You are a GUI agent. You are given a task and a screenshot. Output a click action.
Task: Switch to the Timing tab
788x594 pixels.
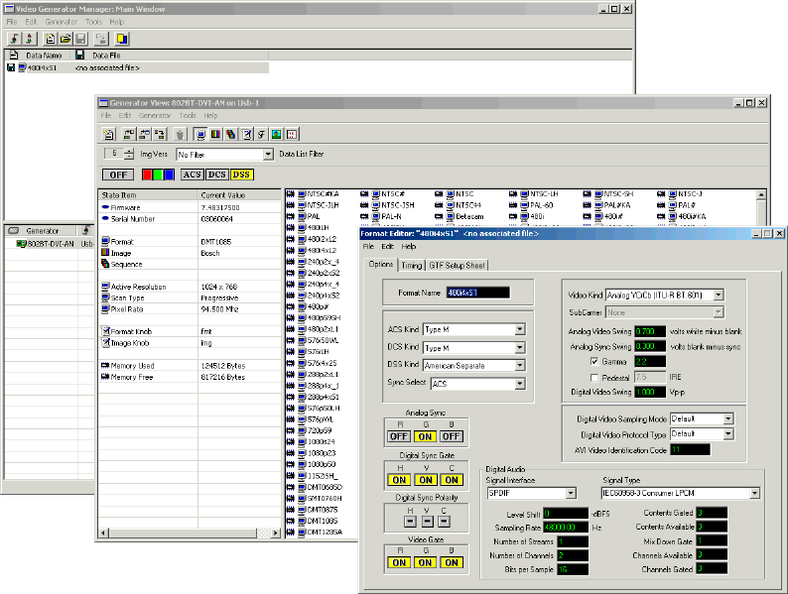(412, 265)
